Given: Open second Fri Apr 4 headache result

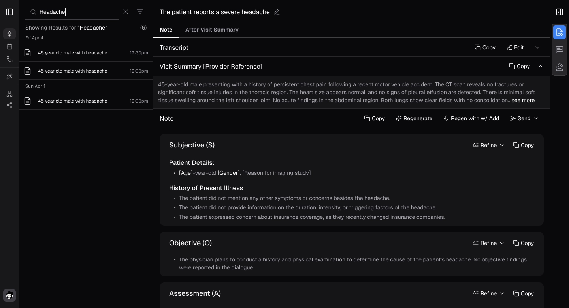Looking at the screenshot, I should tap(86, 71).
